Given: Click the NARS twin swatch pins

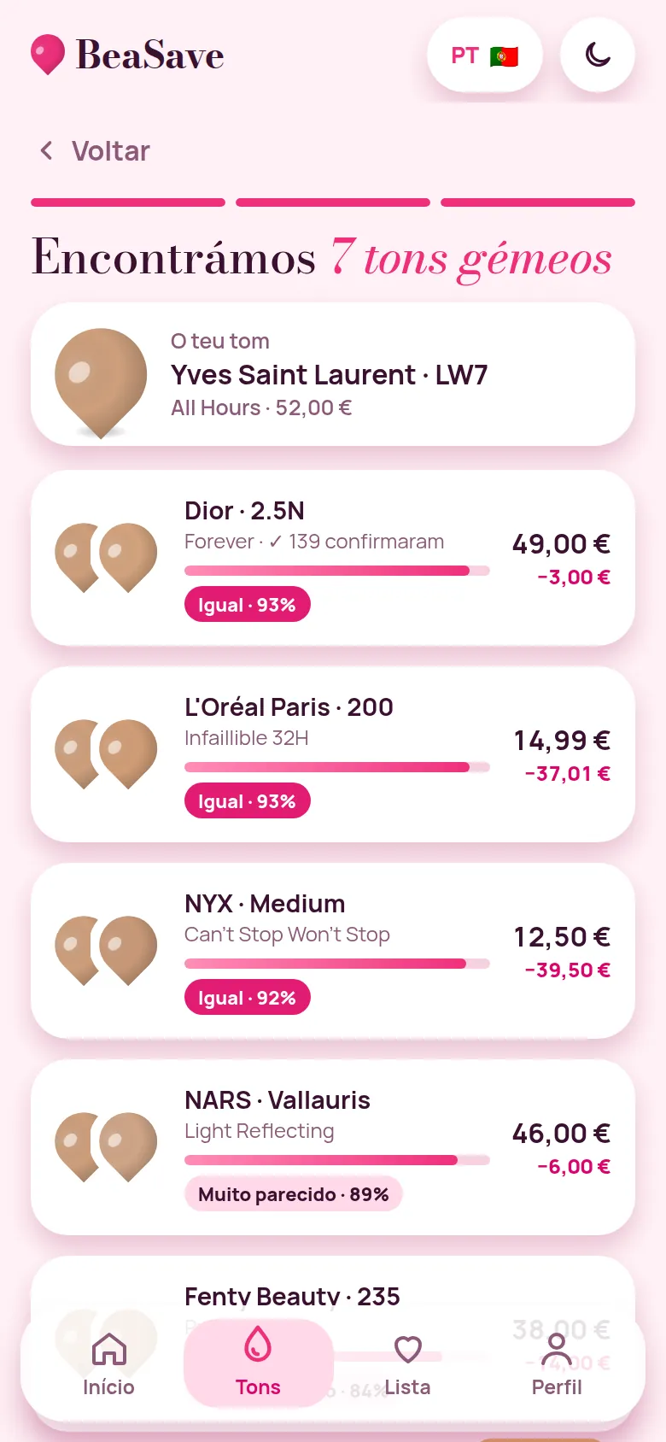Looking at the screenshot, I should pos(106,1147).
